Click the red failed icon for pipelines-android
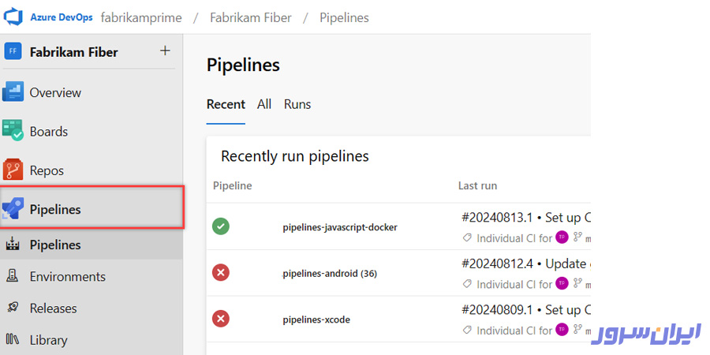Screen dimensions: 710x355 click(x=221, y=273)
